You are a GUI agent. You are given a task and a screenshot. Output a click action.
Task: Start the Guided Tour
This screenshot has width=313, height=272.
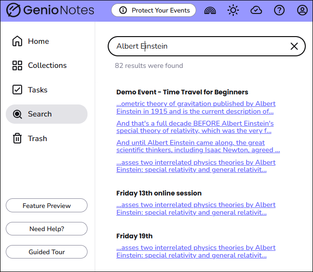47,252
